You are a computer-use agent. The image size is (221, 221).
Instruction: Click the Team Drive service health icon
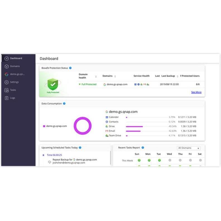(148, 84)
